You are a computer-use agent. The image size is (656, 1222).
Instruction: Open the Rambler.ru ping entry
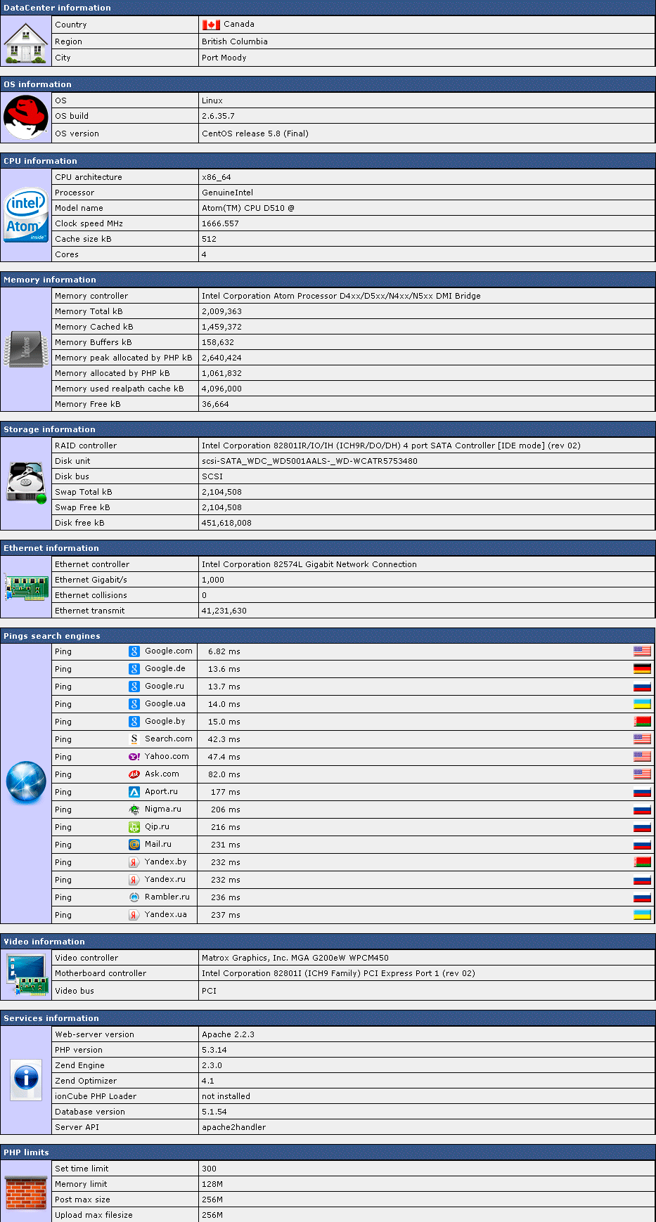tap(167, 897)
